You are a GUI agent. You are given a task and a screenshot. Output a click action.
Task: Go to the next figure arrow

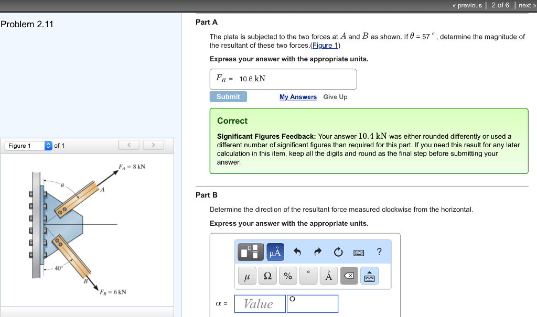(x=153, y=145)
